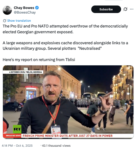Play the Tbilisi report video
This screenshot has width=137, height=149.
point(68,102)
